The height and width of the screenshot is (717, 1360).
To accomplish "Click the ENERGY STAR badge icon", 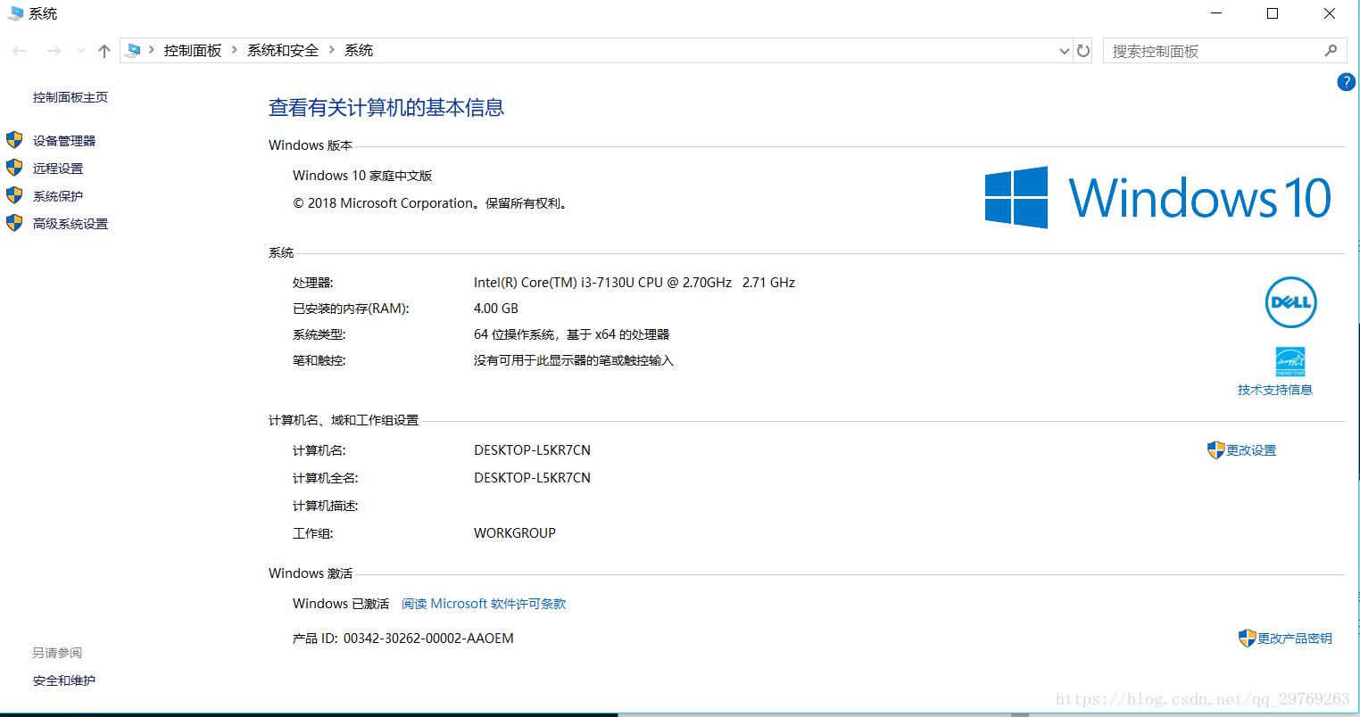I will (x=1291, y=362).
